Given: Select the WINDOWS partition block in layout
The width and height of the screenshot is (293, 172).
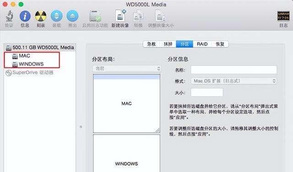Looking at the screenshot, I should point(126,153).
